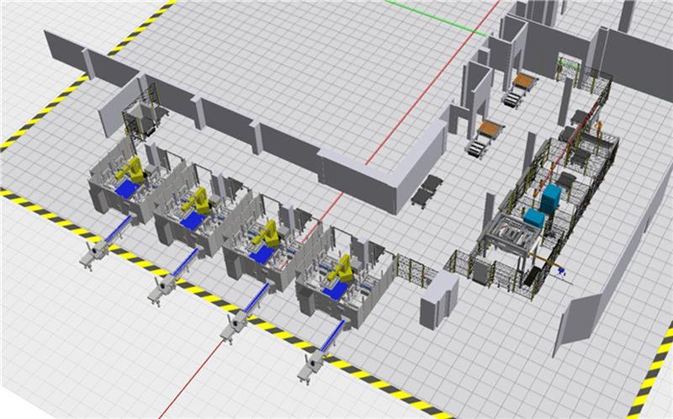Select the large dark blue box in fenced cell

point(551,199)
